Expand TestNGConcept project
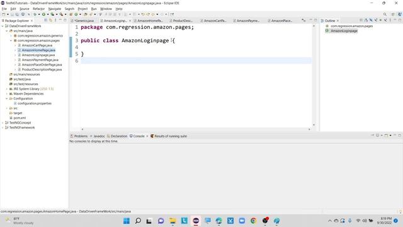This screenshot has width=403, height=227. tap(3, 123)
